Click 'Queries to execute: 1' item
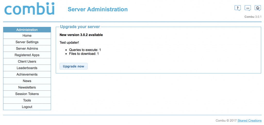Screen dimensions: 264x125 click(85, 50)
